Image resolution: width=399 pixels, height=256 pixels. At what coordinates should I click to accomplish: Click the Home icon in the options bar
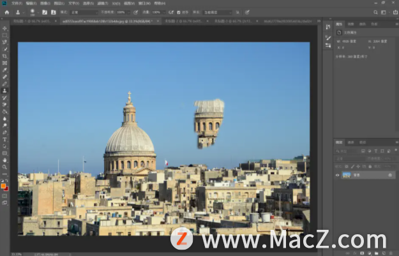click(7, 12)
